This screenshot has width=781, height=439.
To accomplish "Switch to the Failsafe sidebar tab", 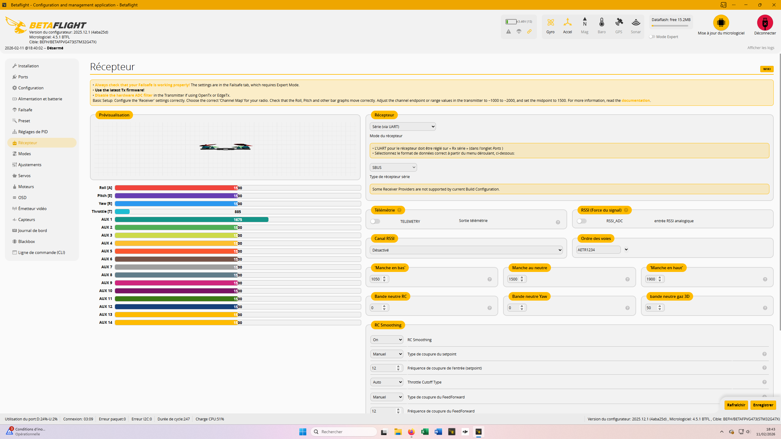I will pyautogui.click(x=25, y=110).
